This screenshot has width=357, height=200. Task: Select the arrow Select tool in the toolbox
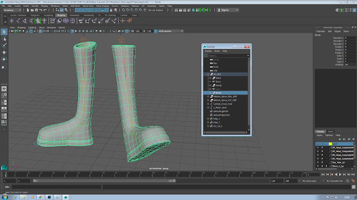(x=4, y=32)
